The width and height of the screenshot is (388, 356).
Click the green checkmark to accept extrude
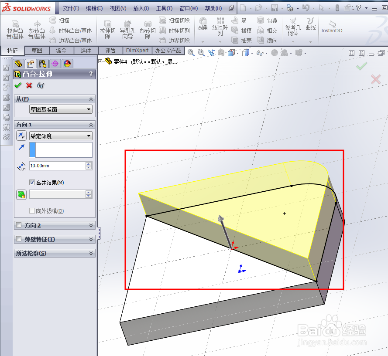(18, 85)
